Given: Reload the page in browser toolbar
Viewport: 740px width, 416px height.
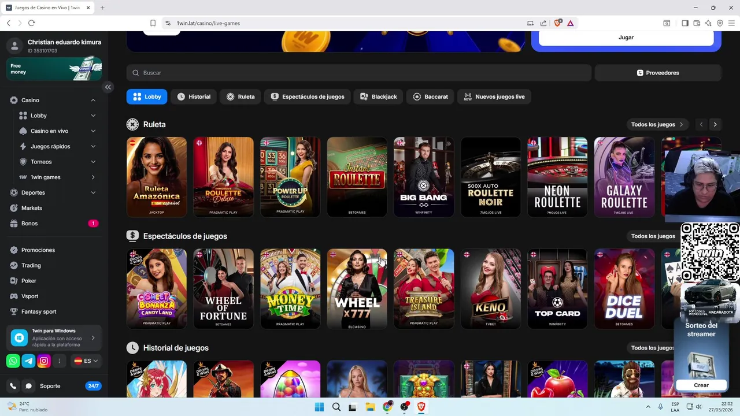Looking at the screenshot, I should point(31,23).
